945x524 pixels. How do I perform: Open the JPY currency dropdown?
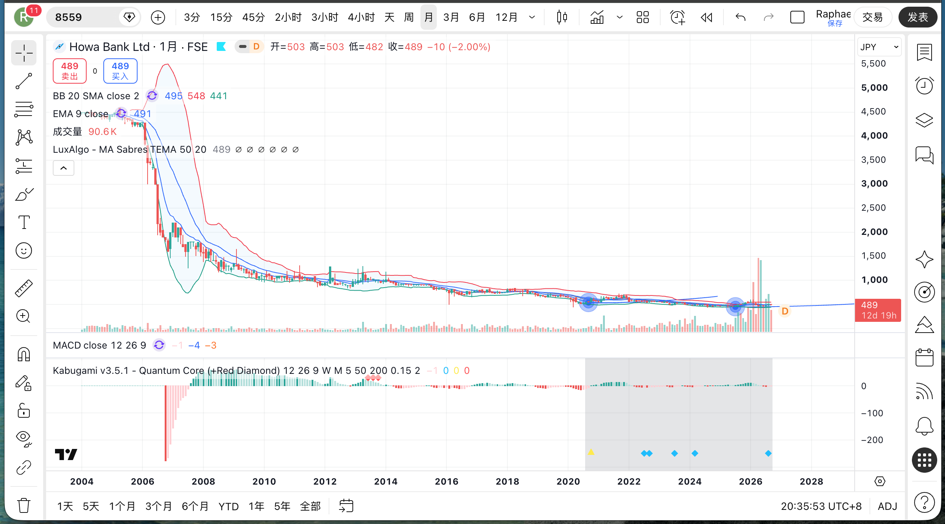879,47
